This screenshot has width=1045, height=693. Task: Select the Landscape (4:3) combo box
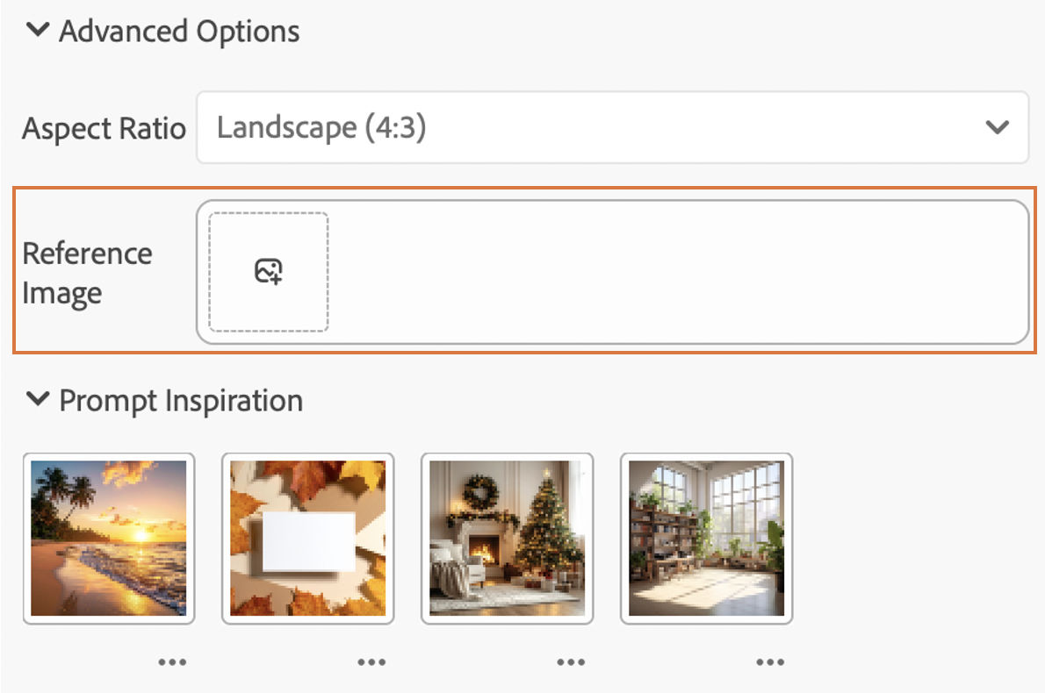(x=612, y=127)
